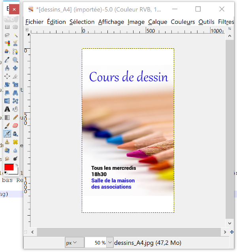Select the Free Select lasso tool
The width and height of the screenshot is (237, 252).
[x=7, y=35]
